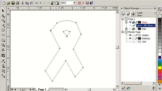Toggle visibility eye of the logo layer
Screen dimensions: 162x91
click(130, 29)
